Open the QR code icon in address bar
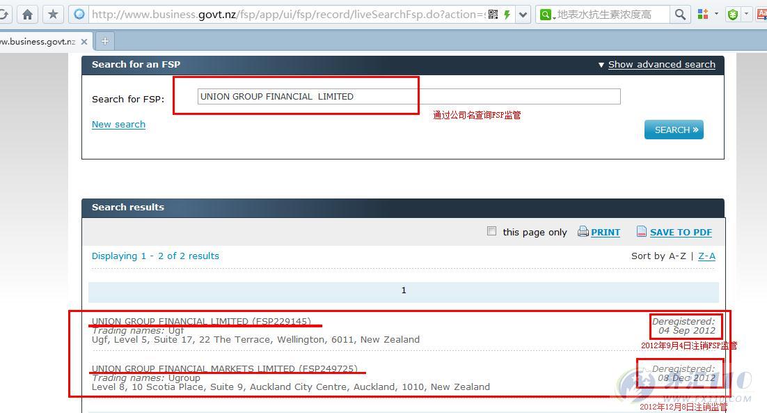767x413 pixels. (493, 15)
